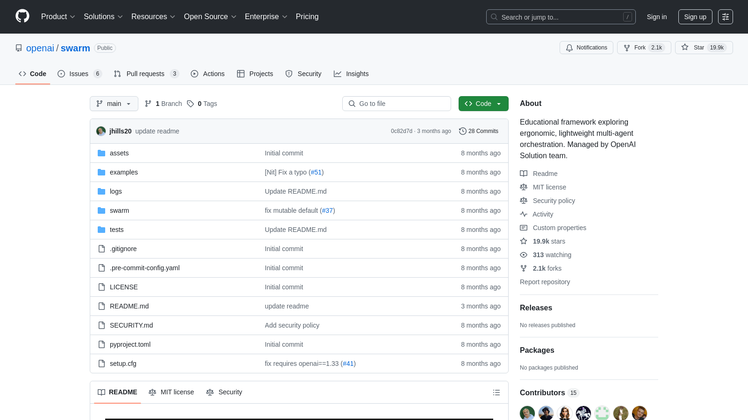Screen dimensions: 748x420
Task: Expand the Resources menu
Action: pos(153,17)
